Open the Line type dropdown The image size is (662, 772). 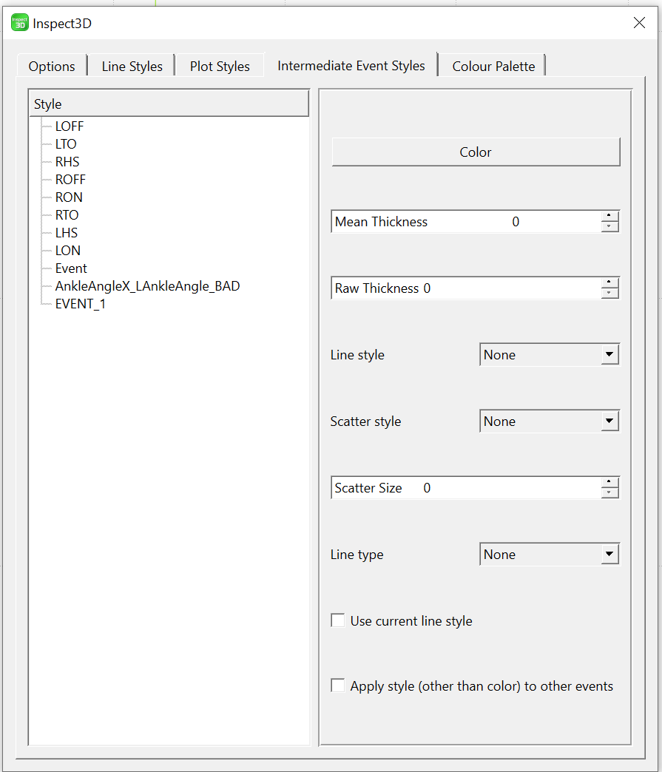tap(550, 554)
